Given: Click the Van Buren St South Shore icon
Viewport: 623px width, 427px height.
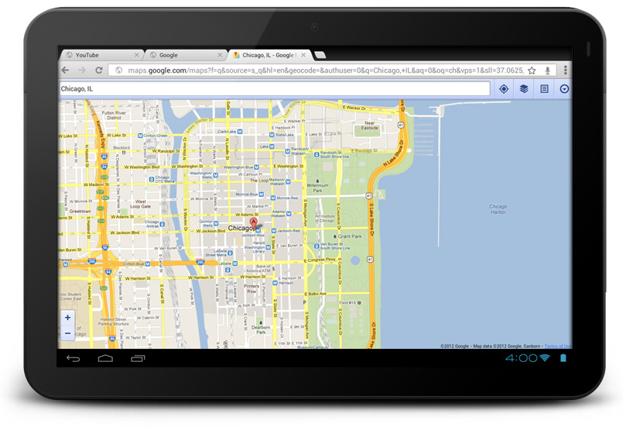Looking at the screenshot, I should (317, 246).
